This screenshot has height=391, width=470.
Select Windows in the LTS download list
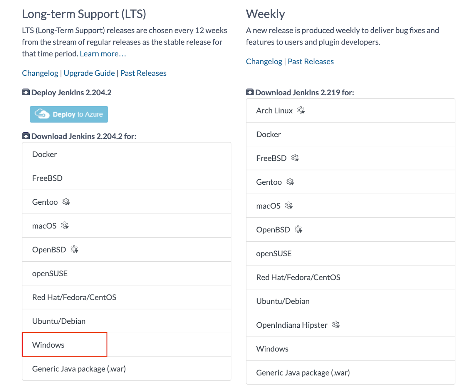pos(127,345)
